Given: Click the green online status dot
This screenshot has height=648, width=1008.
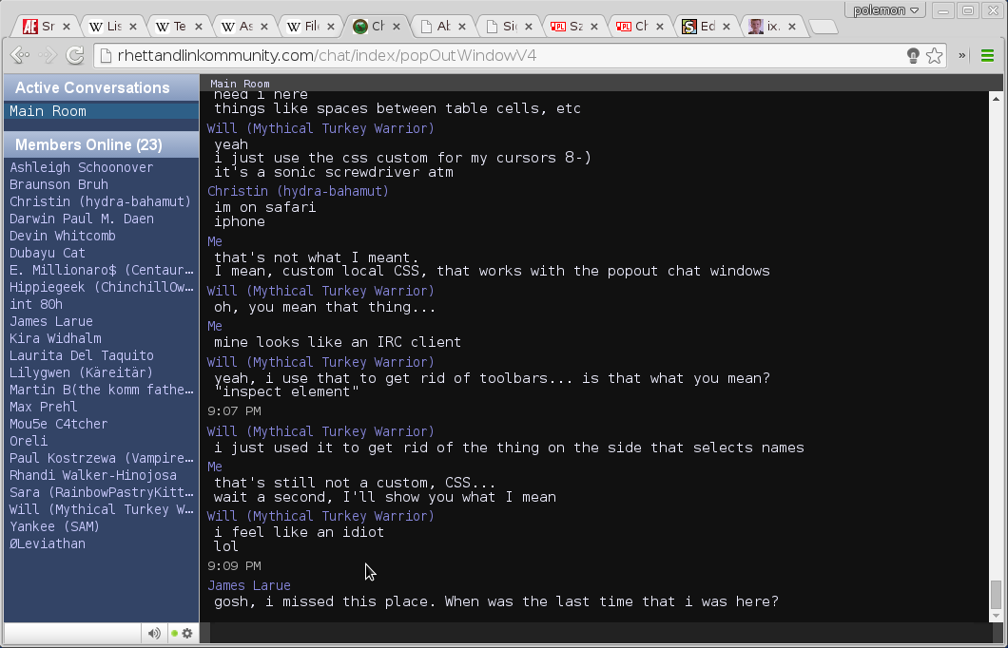Looking at the screenshot, I should tap(174, 633).
